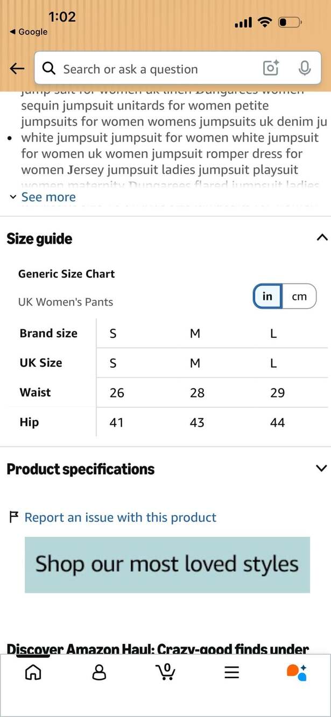Open the account profile icon

click(99, 672)
